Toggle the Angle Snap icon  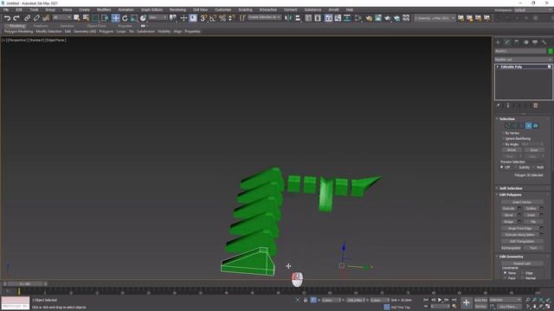pos(213,17)
